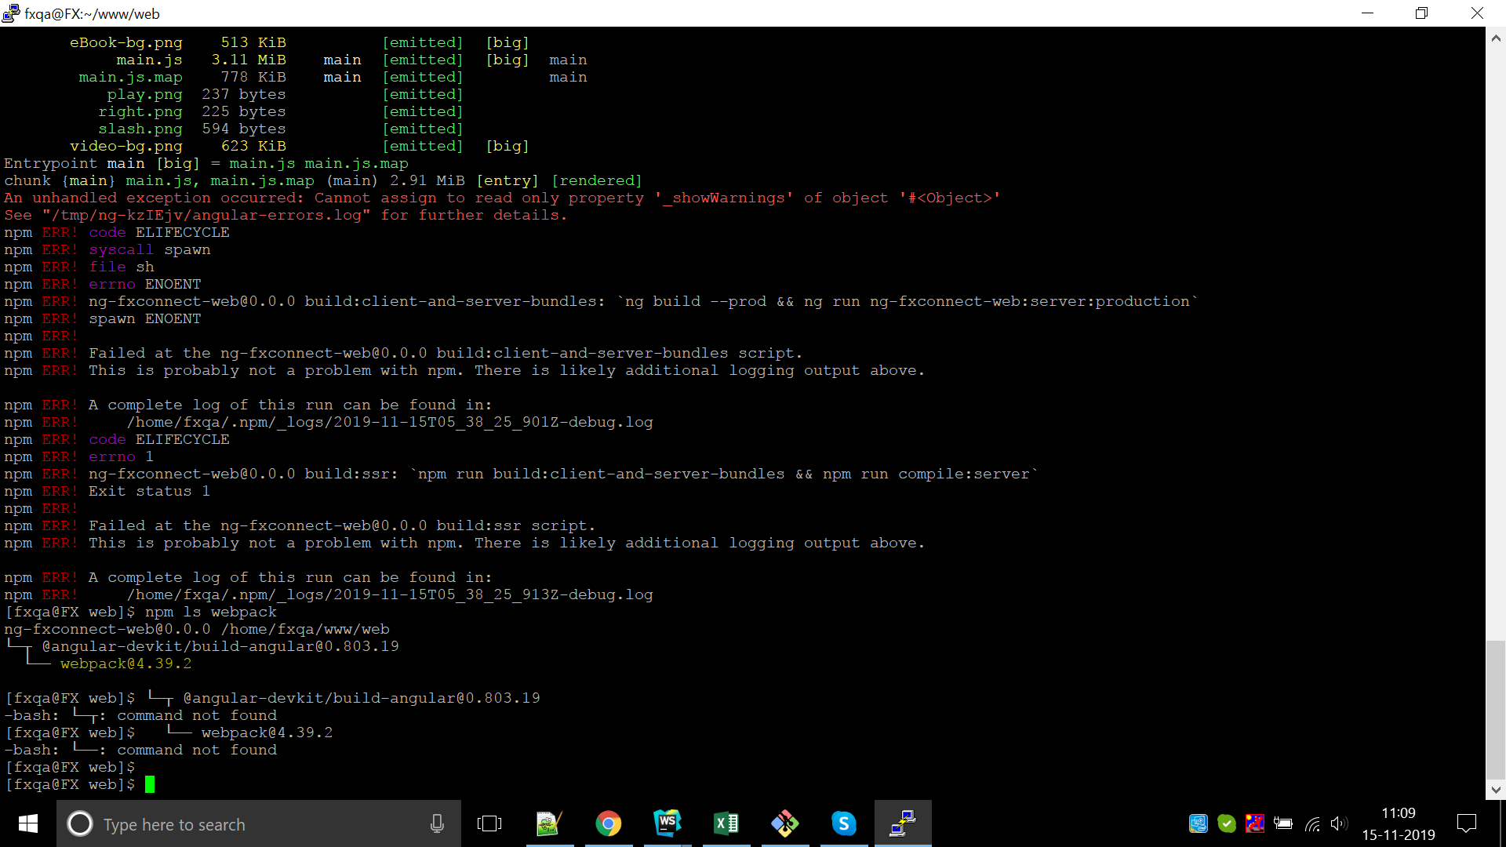Open Task View button
Image resolution: width=1506 pixels, height=847 pixels.
tap(489, 823)
